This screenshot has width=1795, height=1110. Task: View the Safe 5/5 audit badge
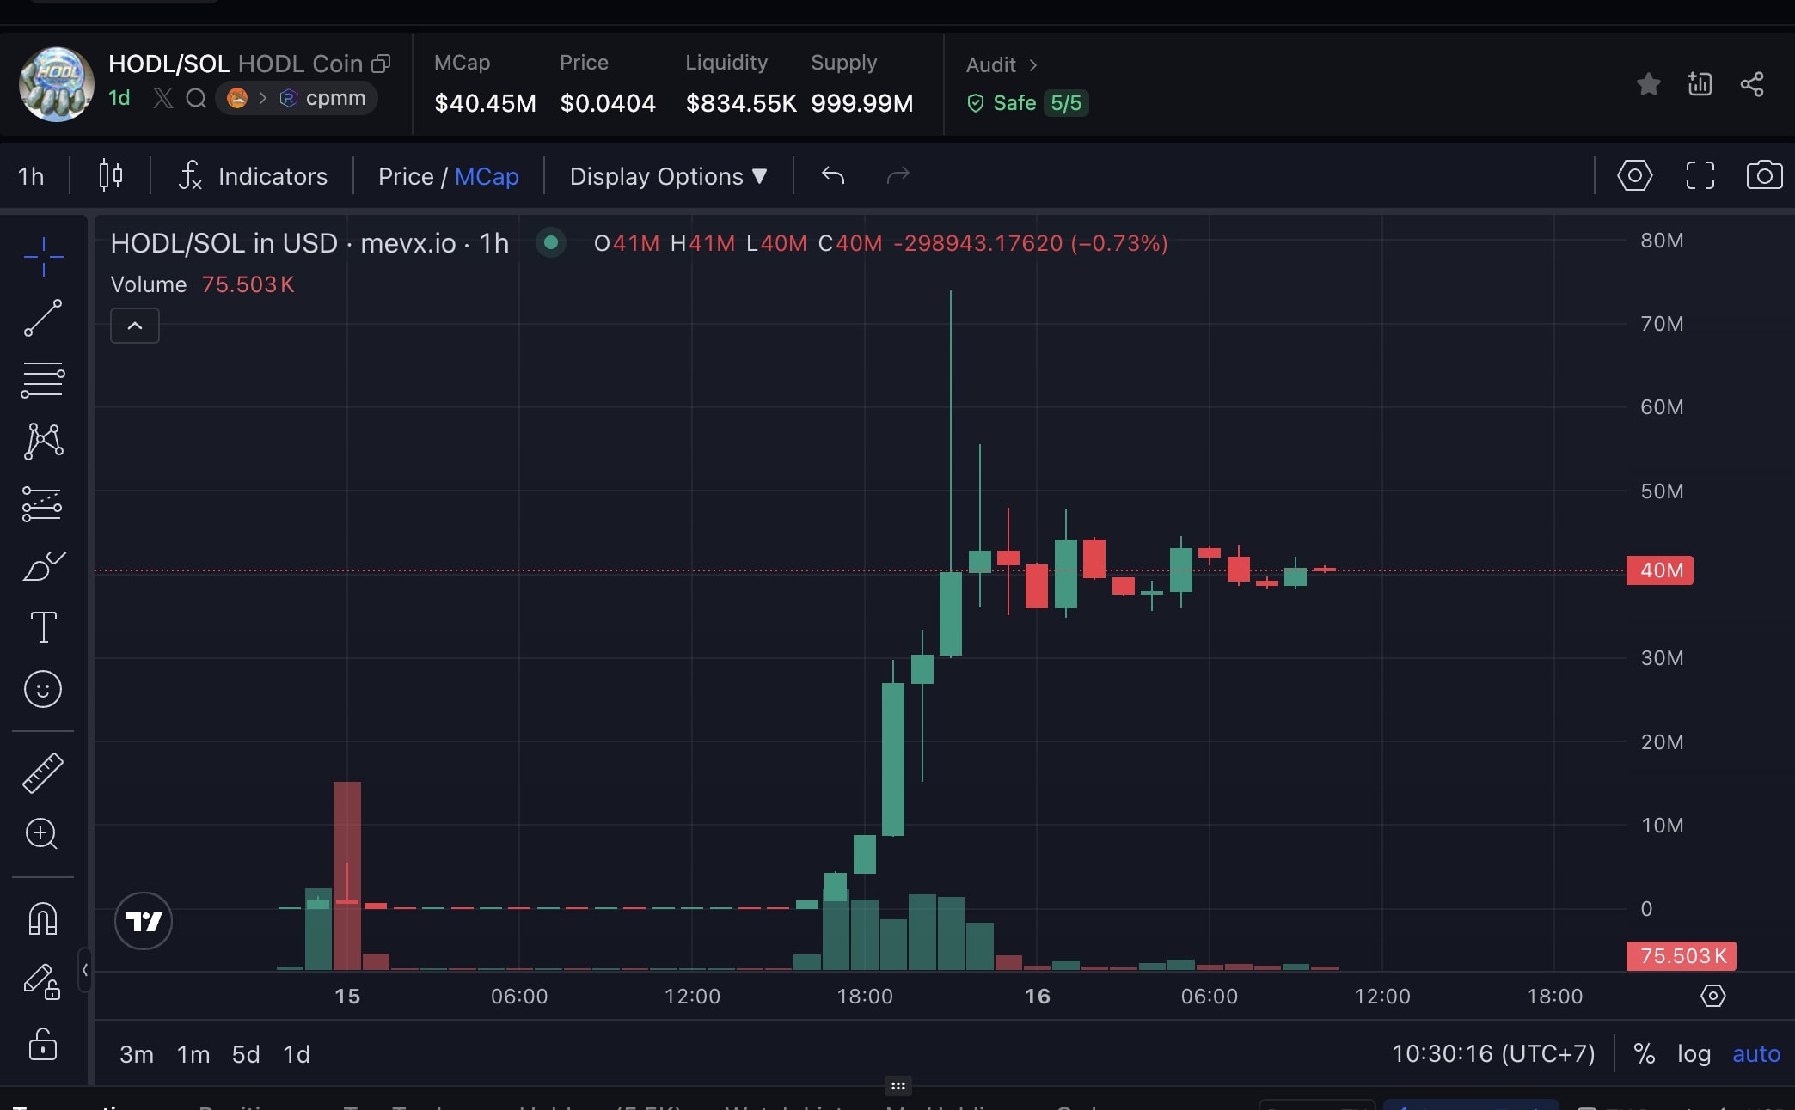tap(1028, 103)
